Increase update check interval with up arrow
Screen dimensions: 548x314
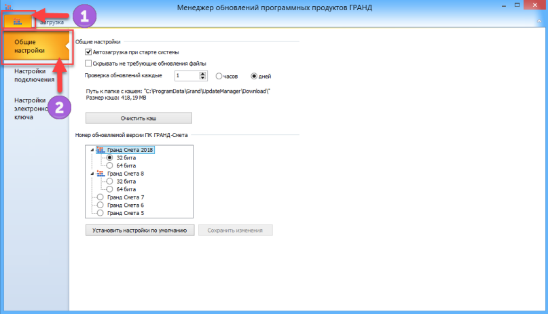(203, 73)
